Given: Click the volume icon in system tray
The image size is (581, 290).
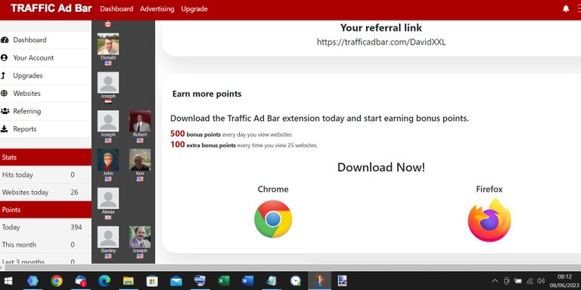Looking at the screenshot, I should click(541, 281).
